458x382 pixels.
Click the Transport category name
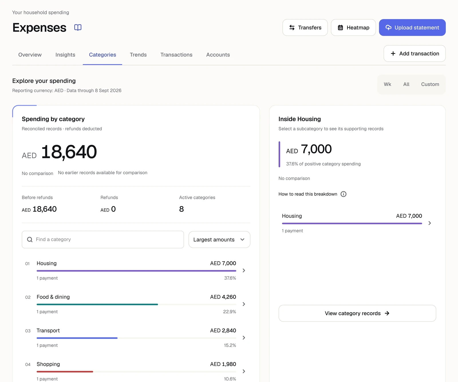[48, 330]
